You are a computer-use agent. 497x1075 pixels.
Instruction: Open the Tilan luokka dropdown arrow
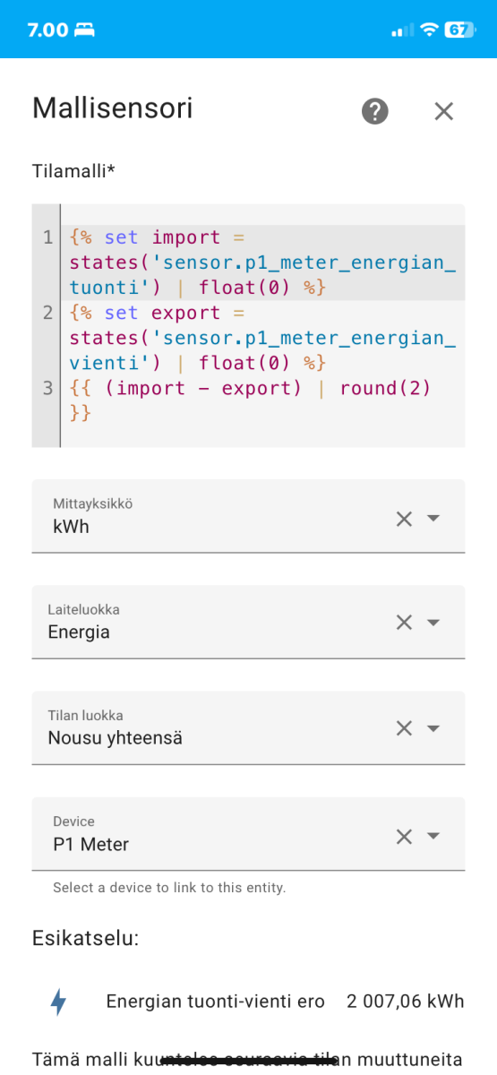(x=434, y=728)
